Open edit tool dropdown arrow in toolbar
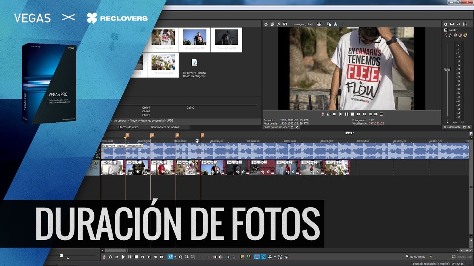 175,257
